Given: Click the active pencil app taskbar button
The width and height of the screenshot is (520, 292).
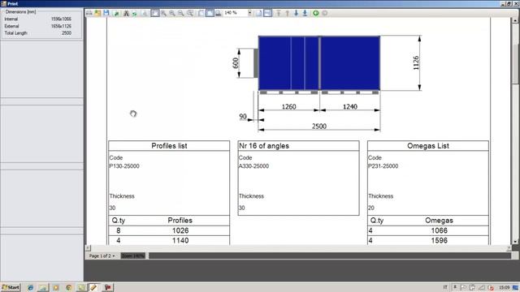Looking at the screenshot, I should (x=93, y=287).
